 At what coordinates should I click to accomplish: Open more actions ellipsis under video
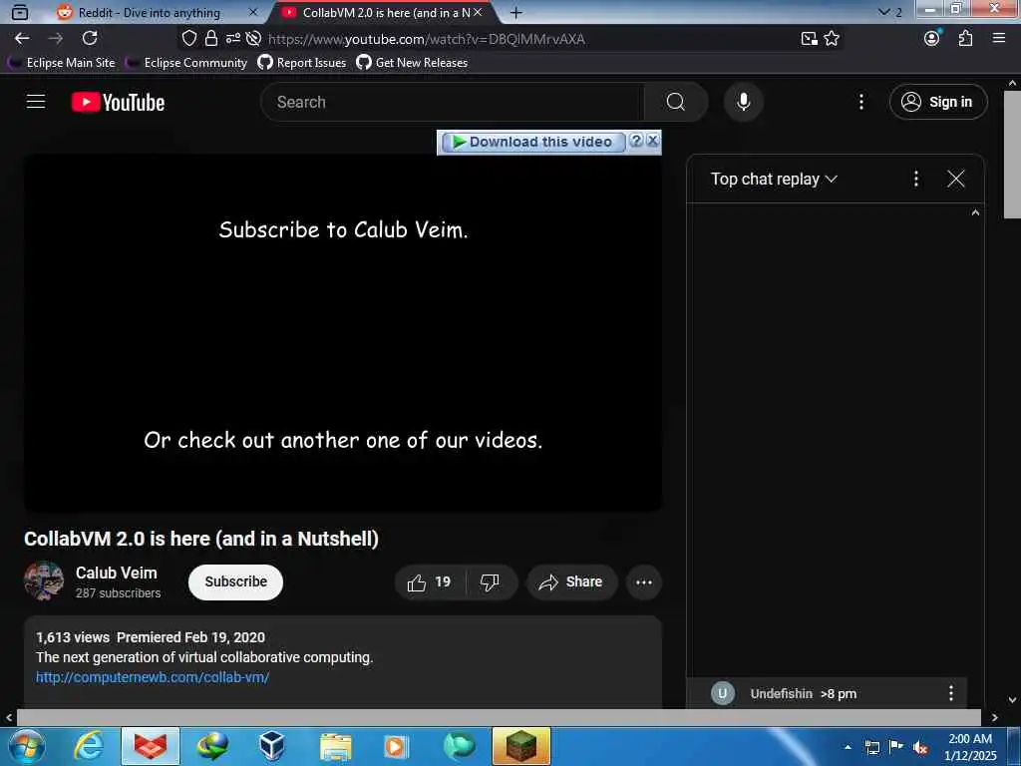(x=643, y=582)
